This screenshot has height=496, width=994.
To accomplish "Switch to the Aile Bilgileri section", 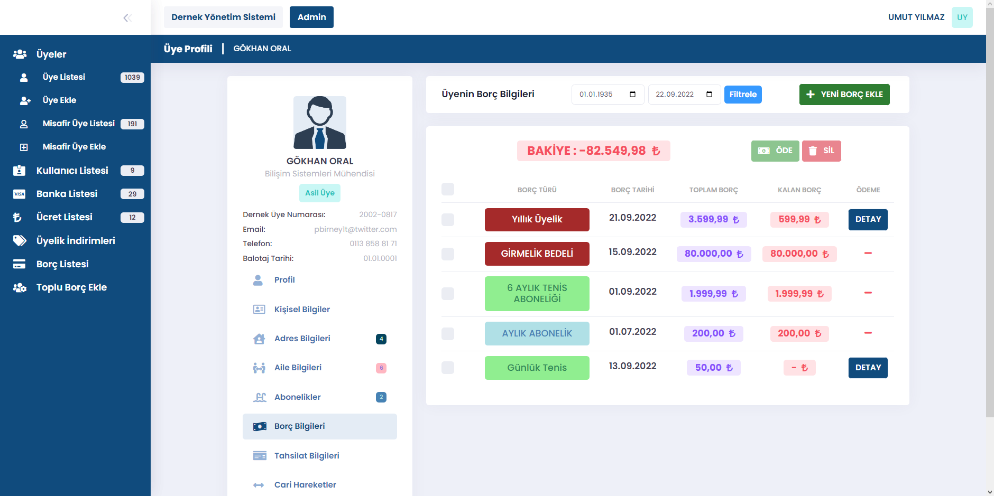I will tap(298, 368).
